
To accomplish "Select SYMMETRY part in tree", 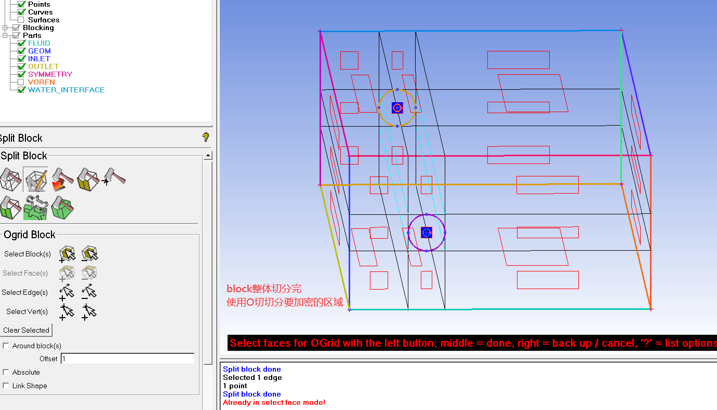I will click(50, 74).
